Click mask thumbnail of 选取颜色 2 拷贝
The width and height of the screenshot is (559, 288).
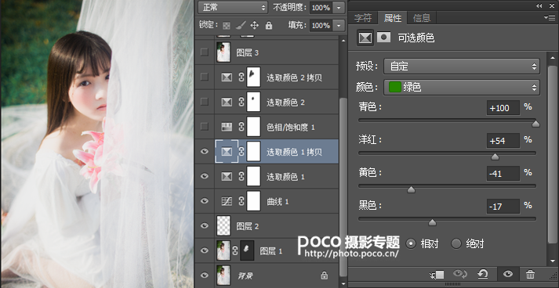click(x=253, y=77)
